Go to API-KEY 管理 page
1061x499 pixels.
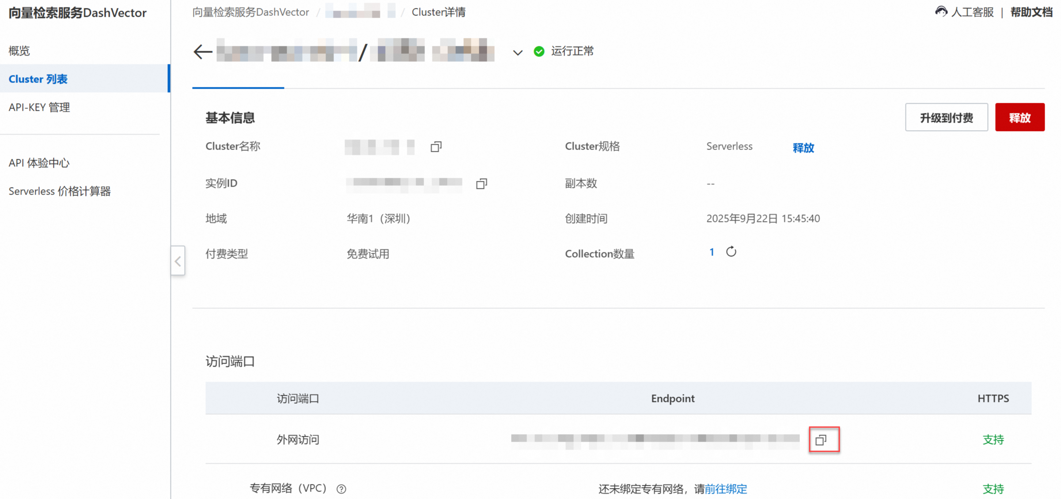39,107
